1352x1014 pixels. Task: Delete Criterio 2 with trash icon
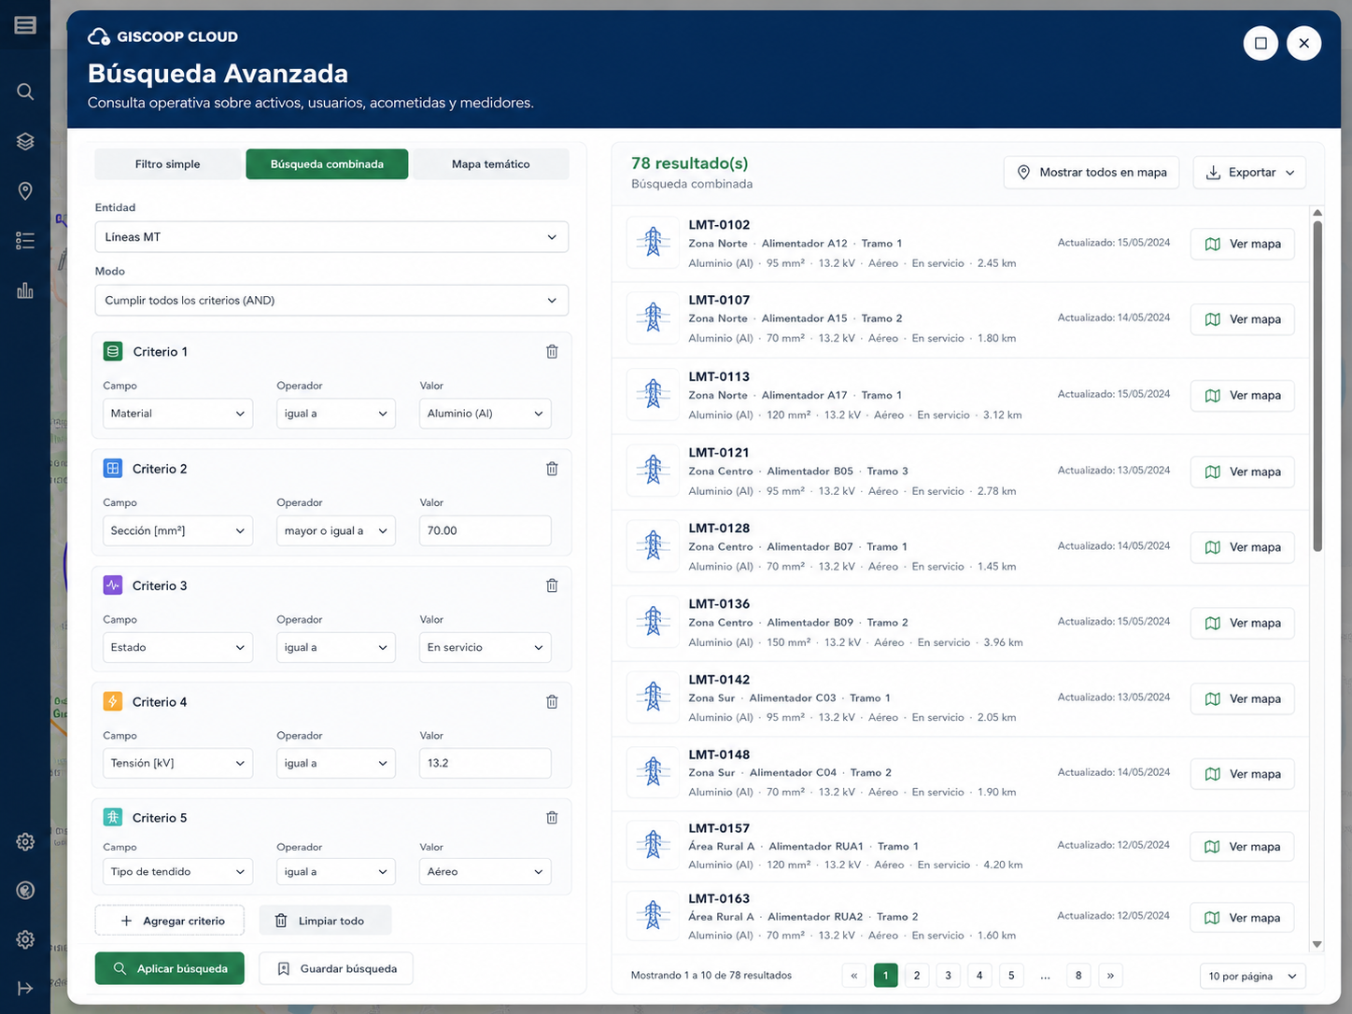(552, 469)
